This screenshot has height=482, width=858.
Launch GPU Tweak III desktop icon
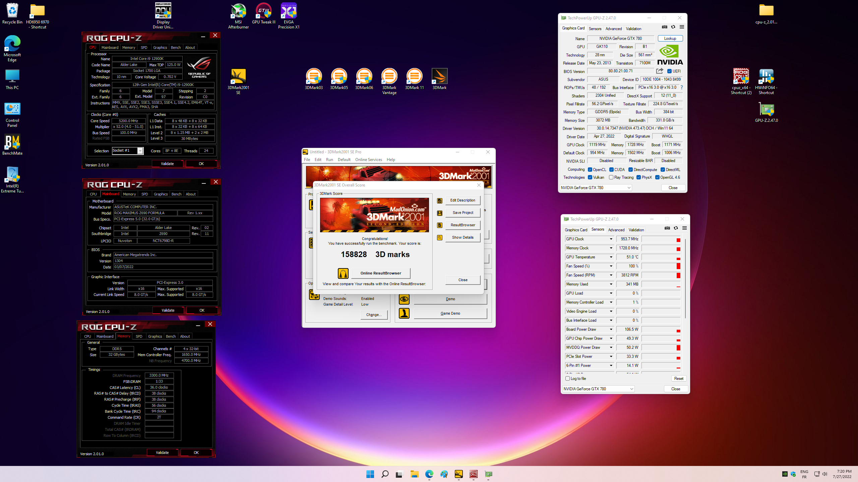(x=263, y=13)
